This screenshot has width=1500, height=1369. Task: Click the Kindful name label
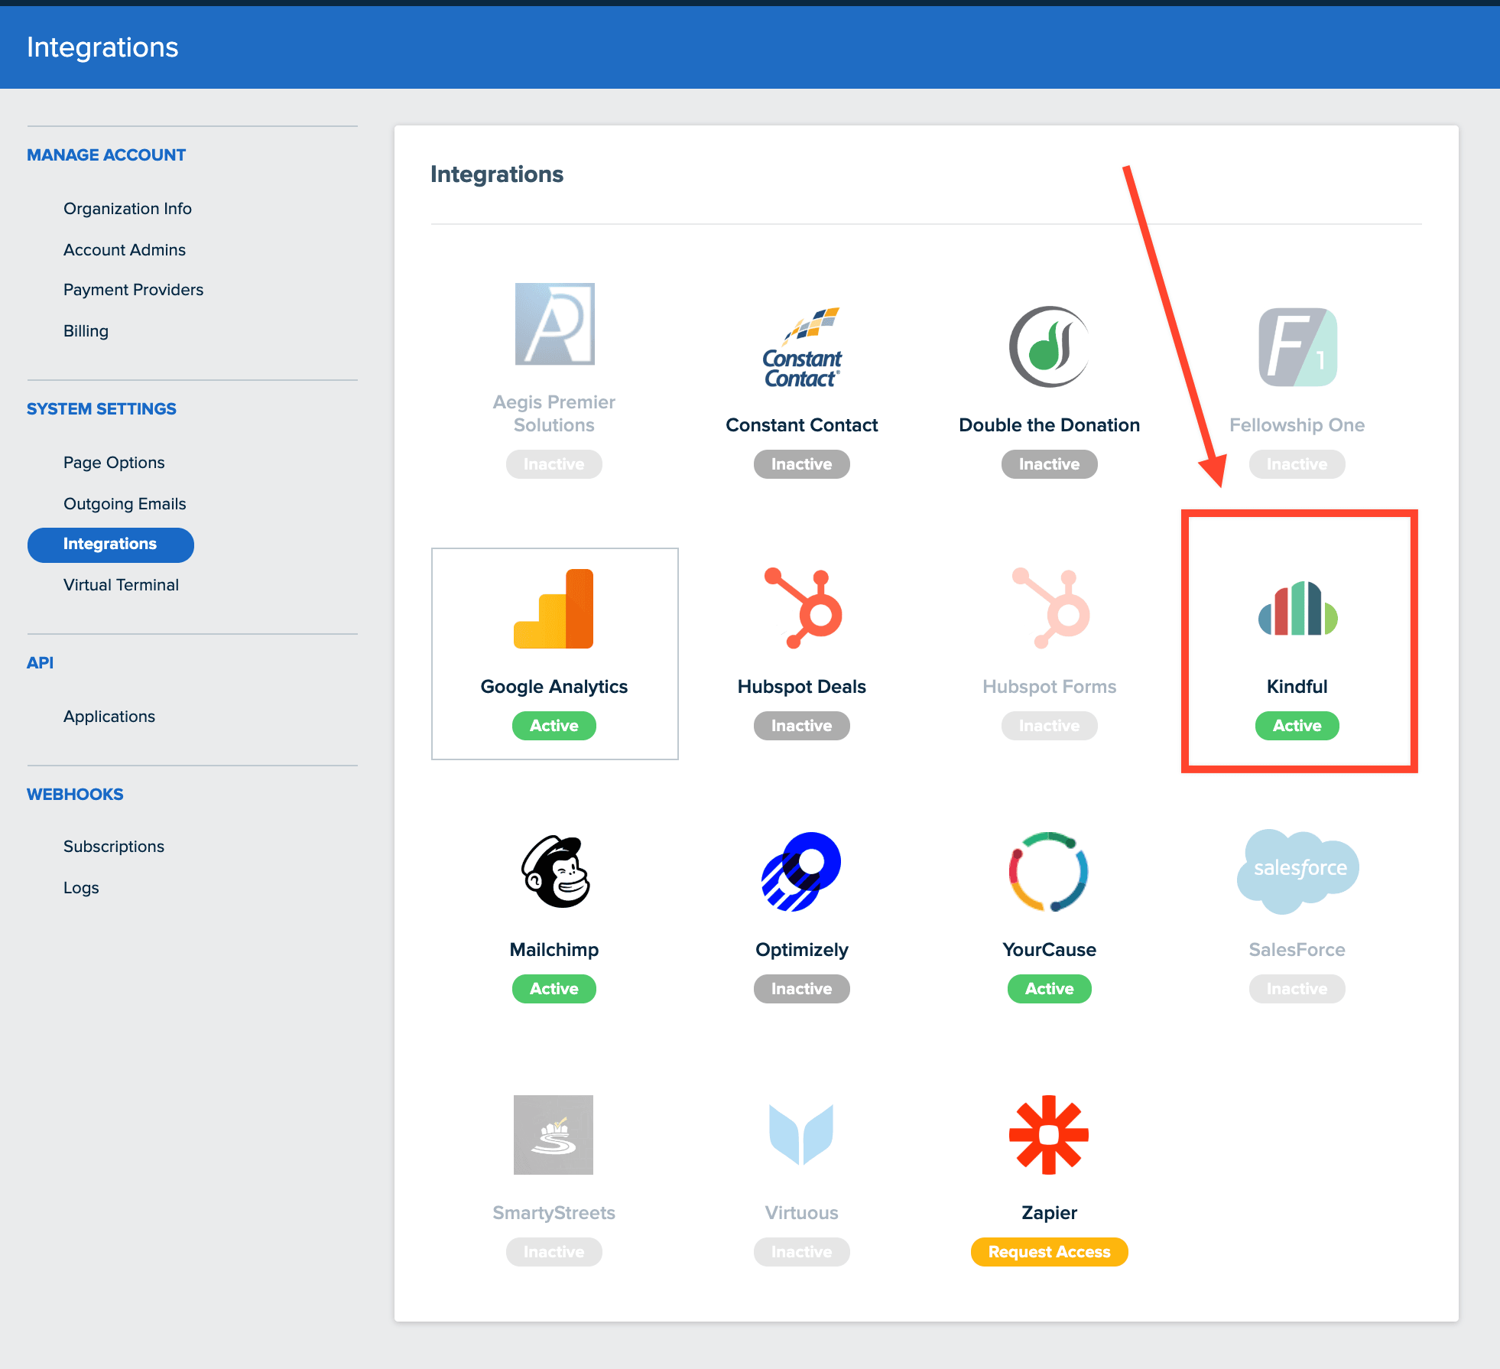[x=1297, y=687]
